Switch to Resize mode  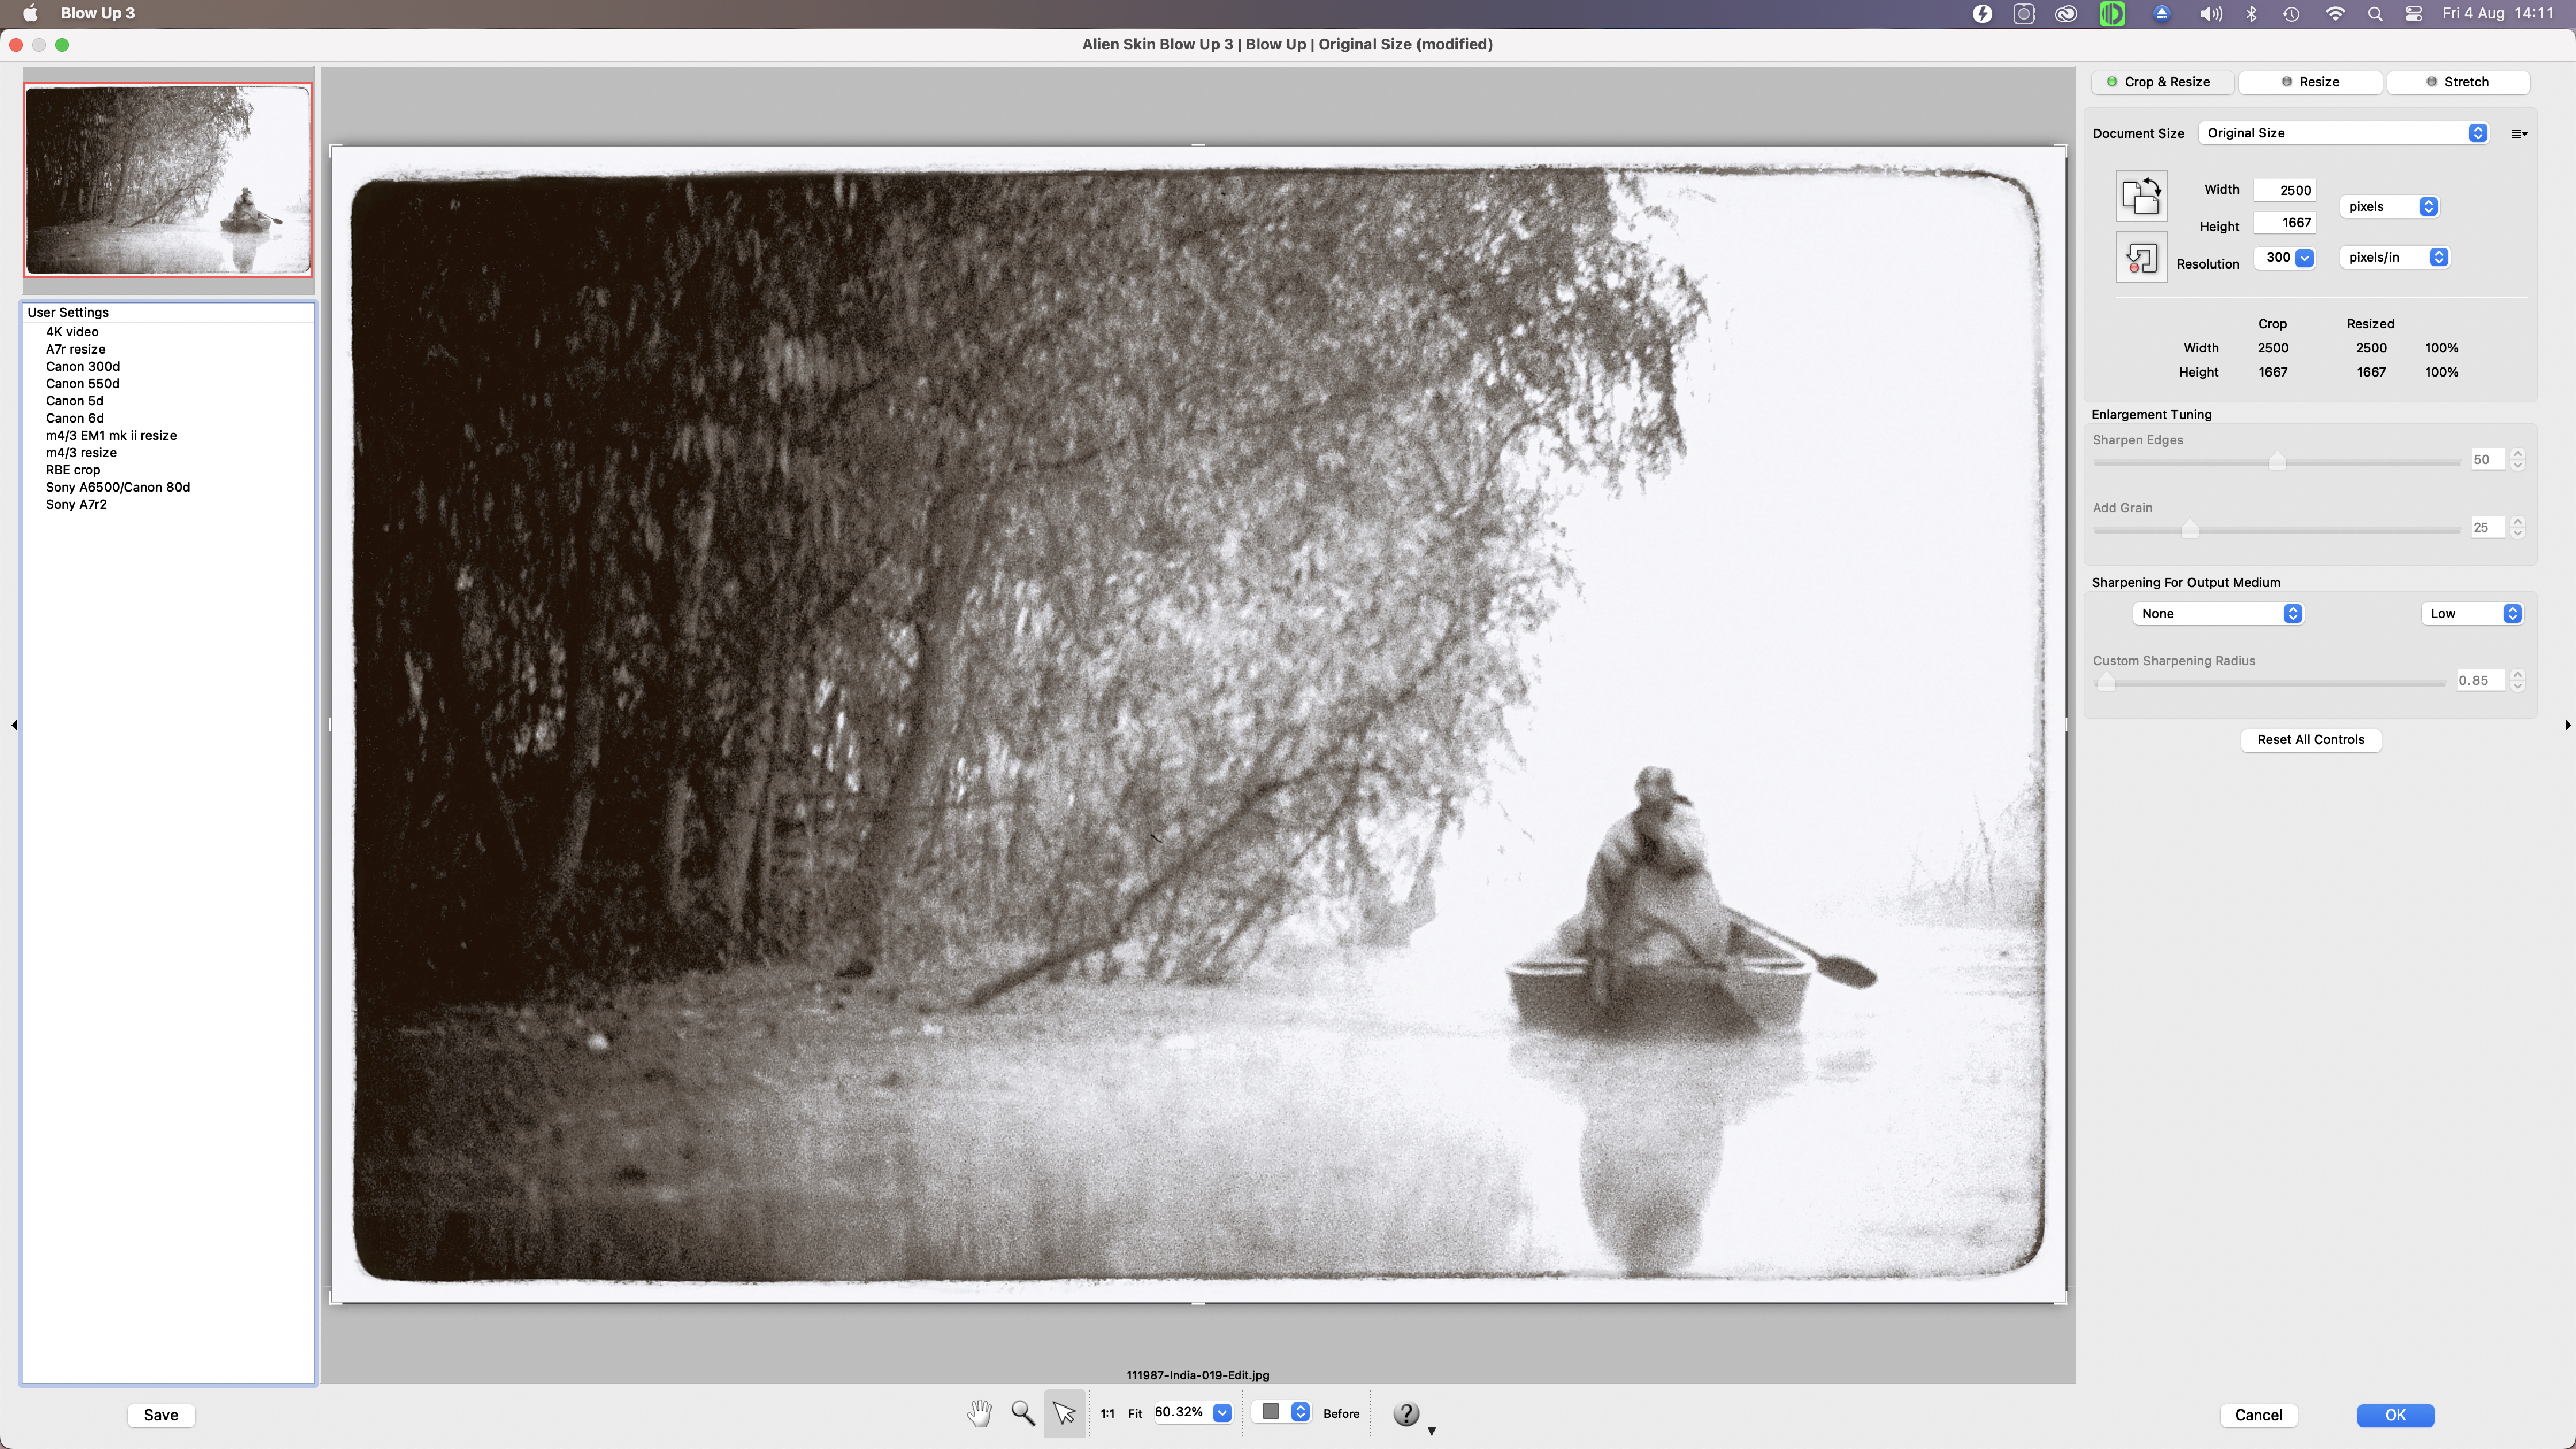(2310, 82)
